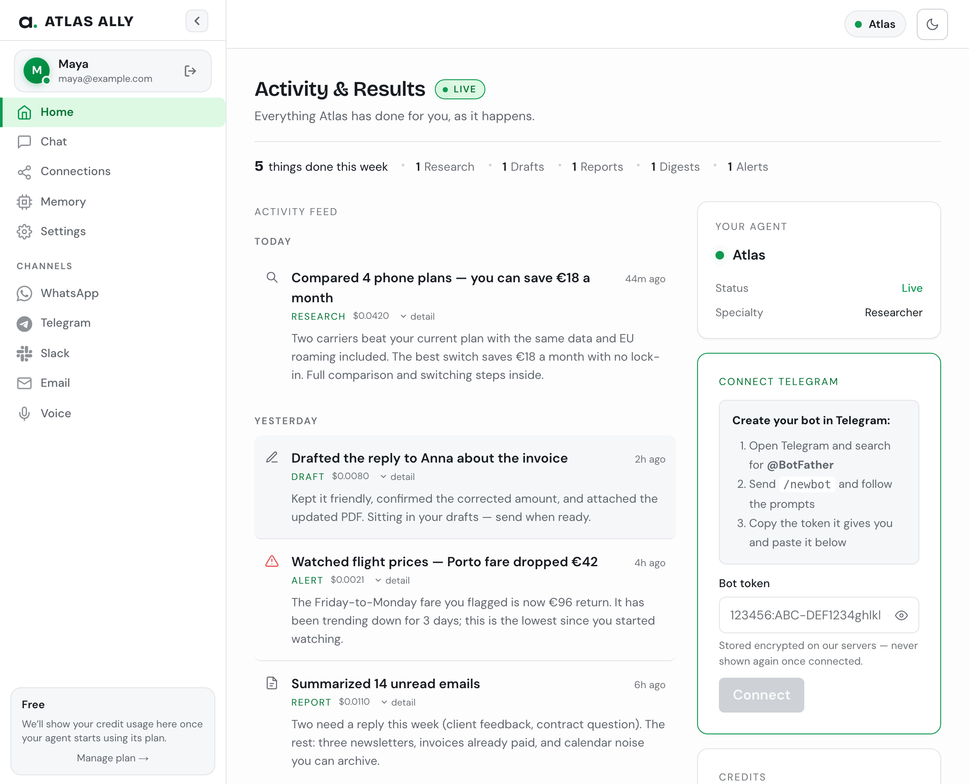Click the magnifier icon on phone plans entry
This screenshot has width=969, height=784.
[x=272, y=277]
